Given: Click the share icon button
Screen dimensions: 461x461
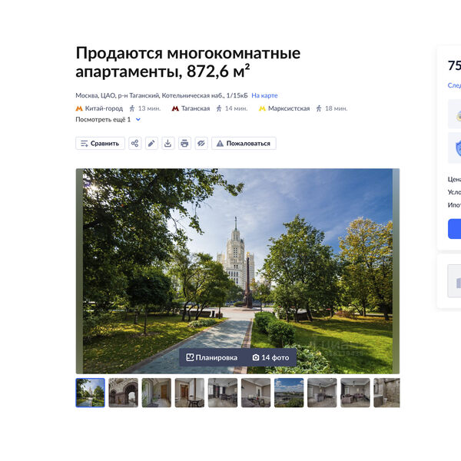Looking at the screenshot, I should click(135, 143).
